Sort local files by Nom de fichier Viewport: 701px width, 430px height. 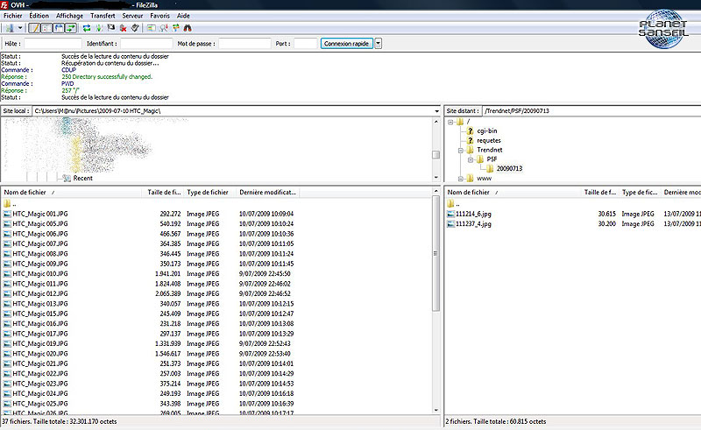click(x=72, y=192)
